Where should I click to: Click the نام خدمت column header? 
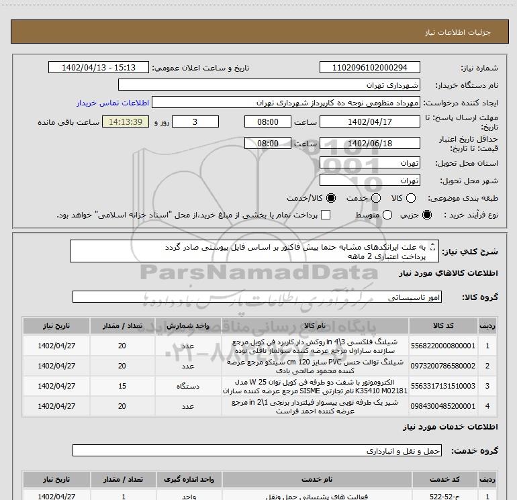(x=317, y=479)
